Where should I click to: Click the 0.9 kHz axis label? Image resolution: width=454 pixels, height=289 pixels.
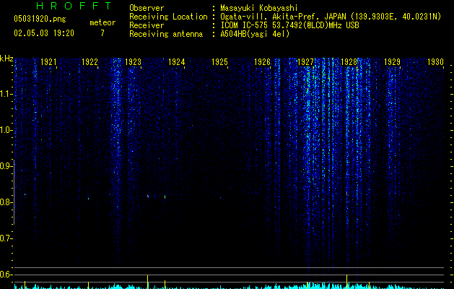tap(6, 166)
